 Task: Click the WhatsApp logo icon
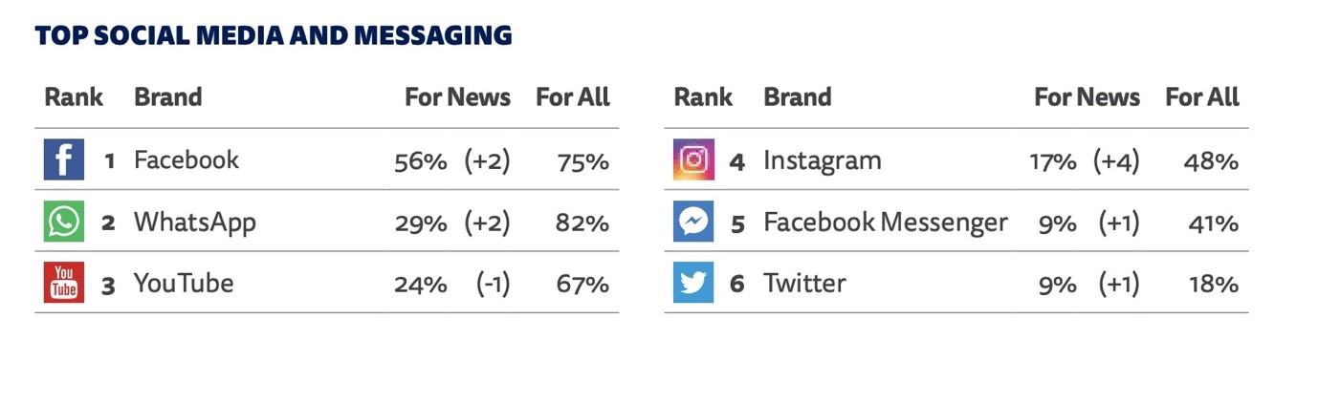coord(64,222)
